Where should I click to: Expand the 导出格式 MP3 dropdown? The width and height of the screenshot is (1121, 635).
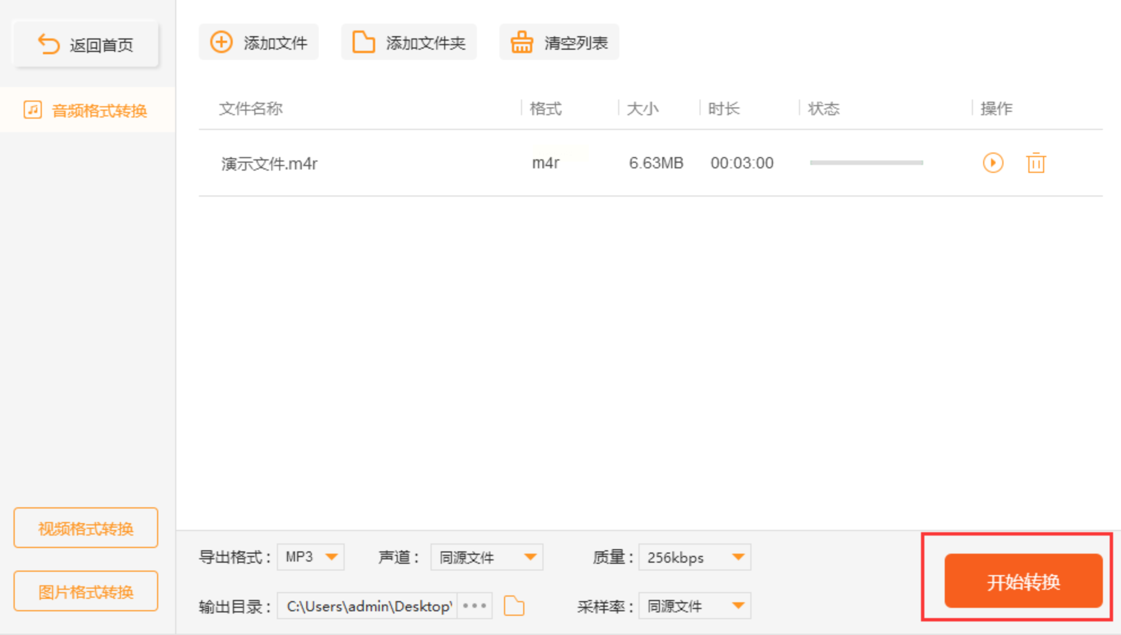(x=331, y=557)
